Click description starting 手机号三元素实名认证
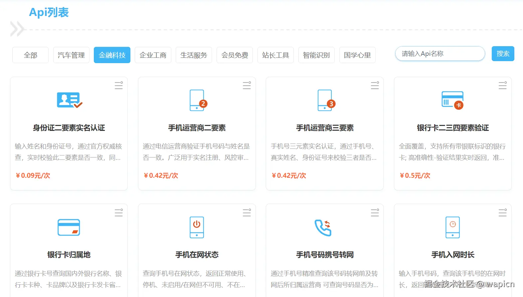The image size is (523, 297). point(324,152)
